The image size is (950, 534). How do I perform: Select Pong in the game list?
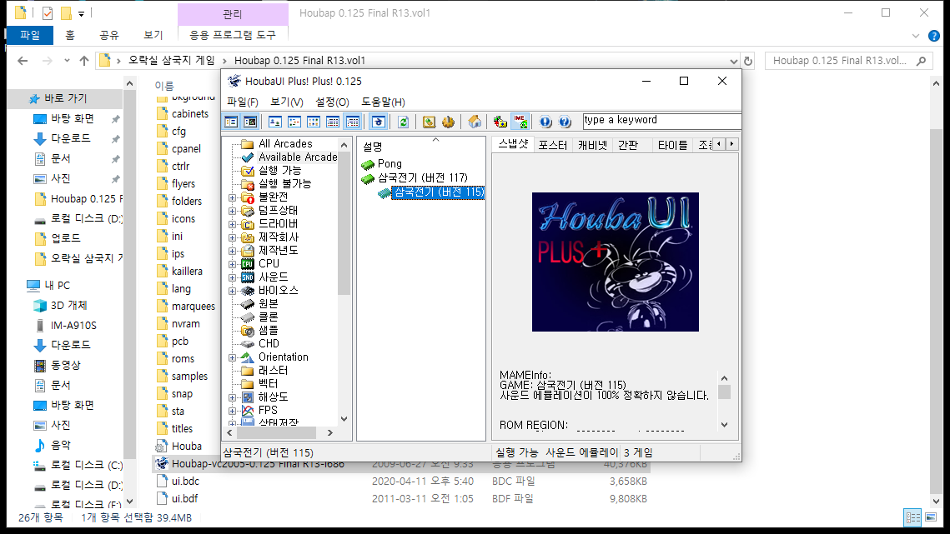click(x=389, y=163)
